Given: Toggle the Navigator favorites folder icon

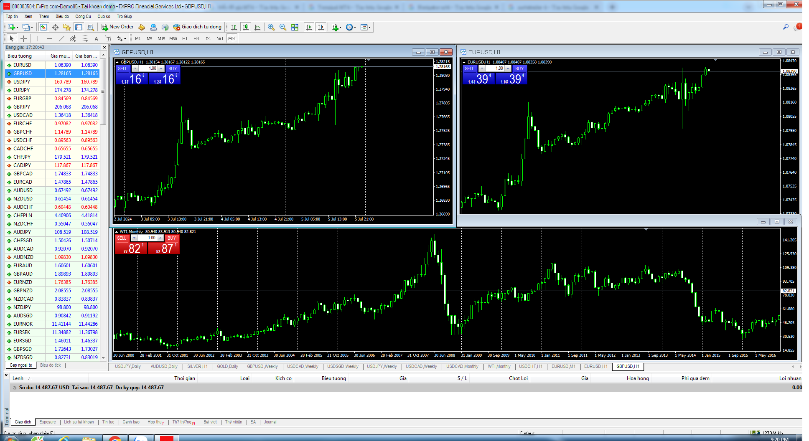Looking at the screenshot, I should pyautogui.click(x=67, y=27).
